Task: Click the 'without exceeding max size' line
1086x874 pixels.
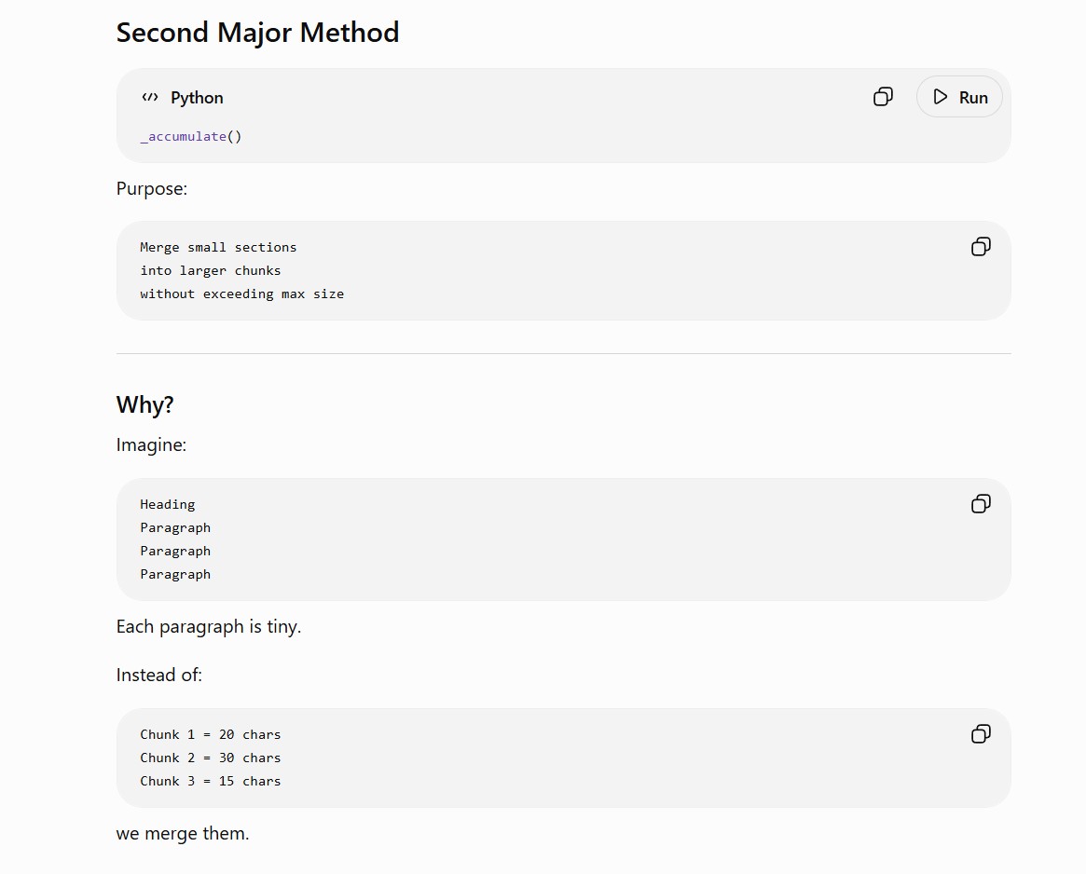Action: 241,294
